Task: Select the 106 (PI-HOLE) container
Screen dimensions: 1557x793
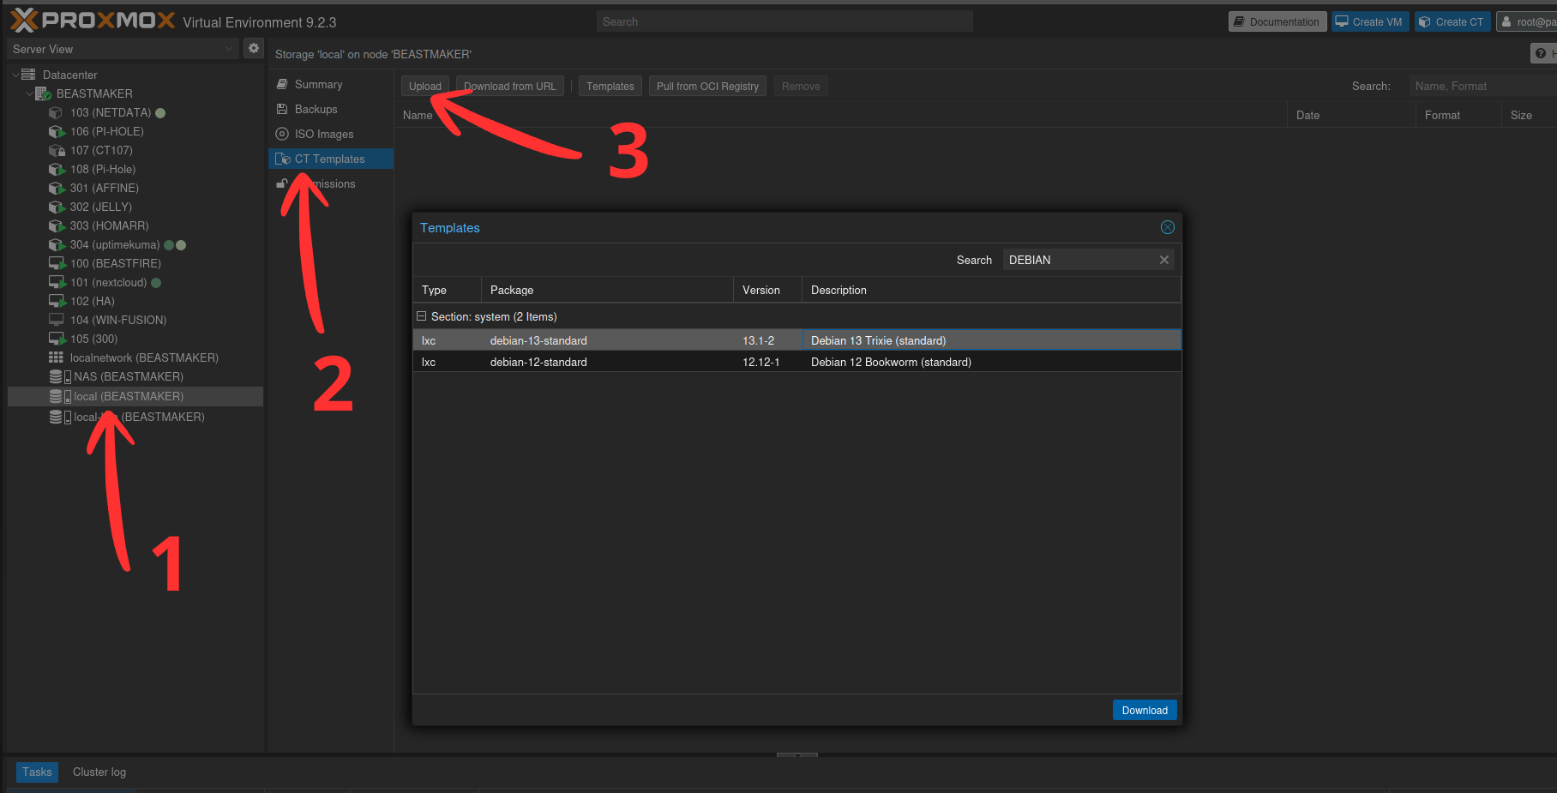Action: (106, 131)
